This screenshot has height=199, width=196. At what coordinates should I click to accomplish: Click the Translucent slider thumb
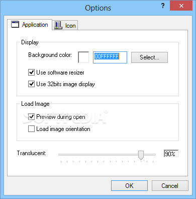point(141,155)
